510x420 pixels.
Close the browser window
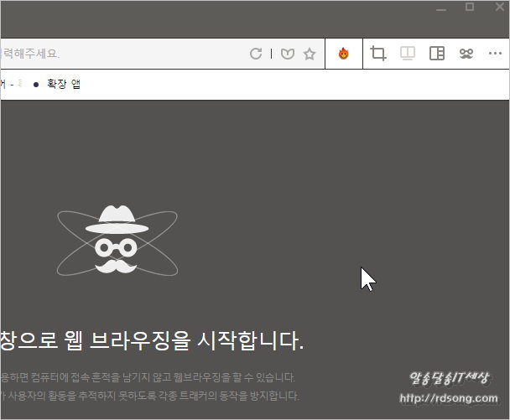497,8
